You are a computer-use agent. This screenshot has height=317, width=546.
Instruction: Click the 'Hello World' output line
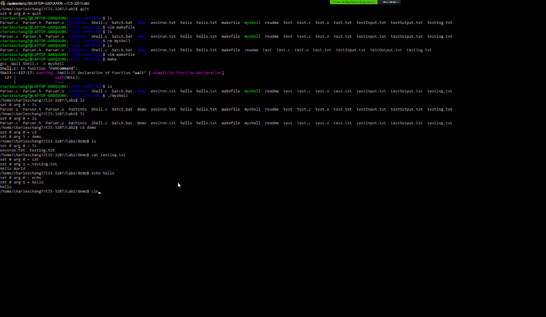coord(13,169)
